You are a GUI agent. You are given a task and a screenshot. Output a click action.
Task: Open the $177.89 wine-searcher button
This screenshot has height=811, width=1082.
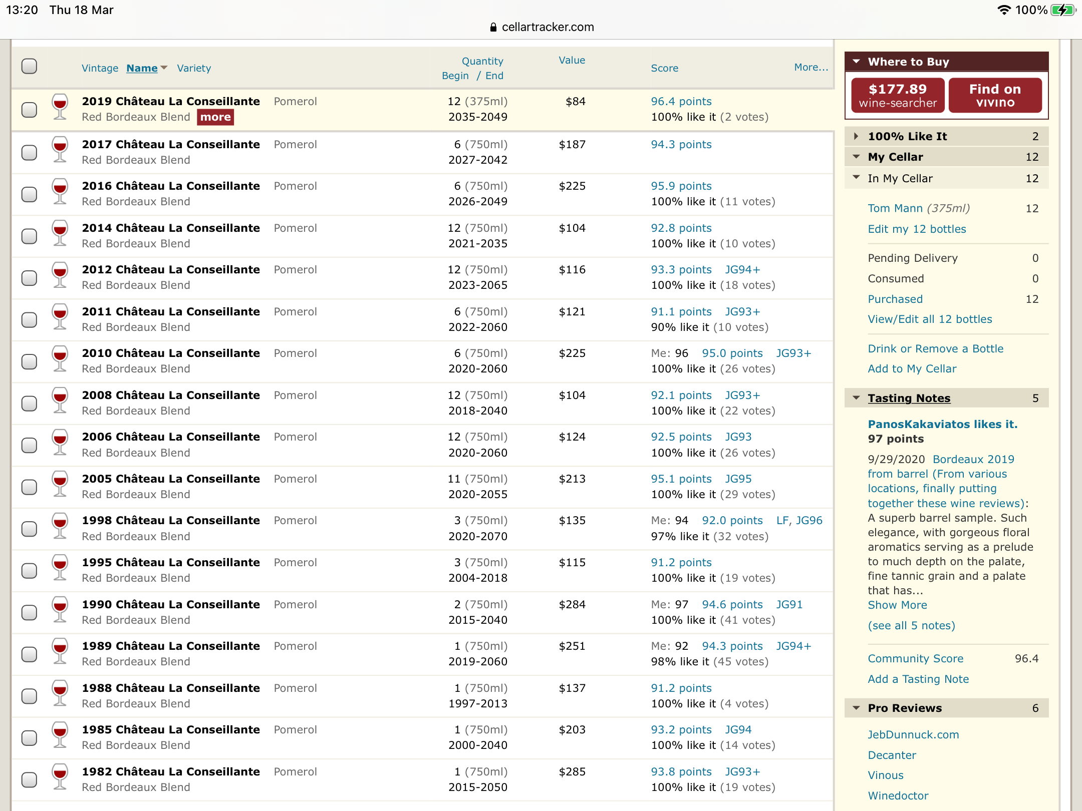click(x=898, y=95)
